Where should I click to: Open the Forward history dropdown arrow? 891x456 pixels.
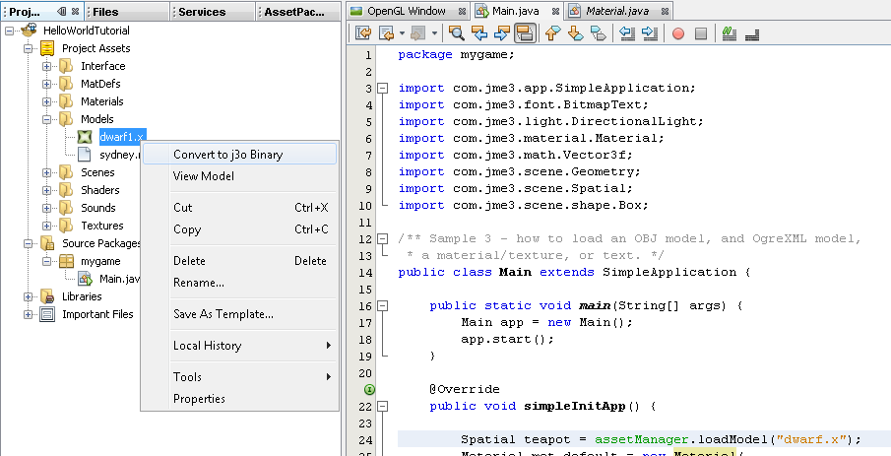pyautogui.click(x=434, y=33)
